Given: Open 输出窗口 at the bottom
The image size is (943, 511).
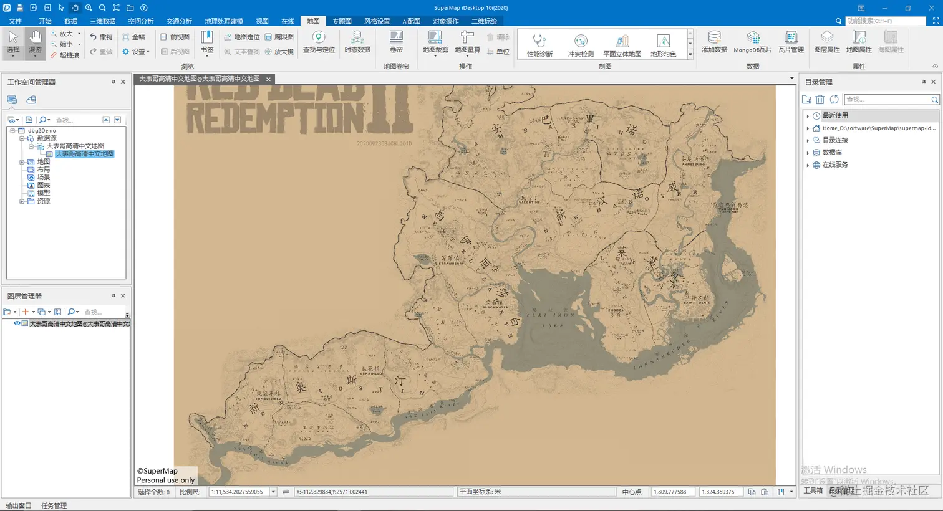Looking at the screenshot, I should (x=18, y=505).
